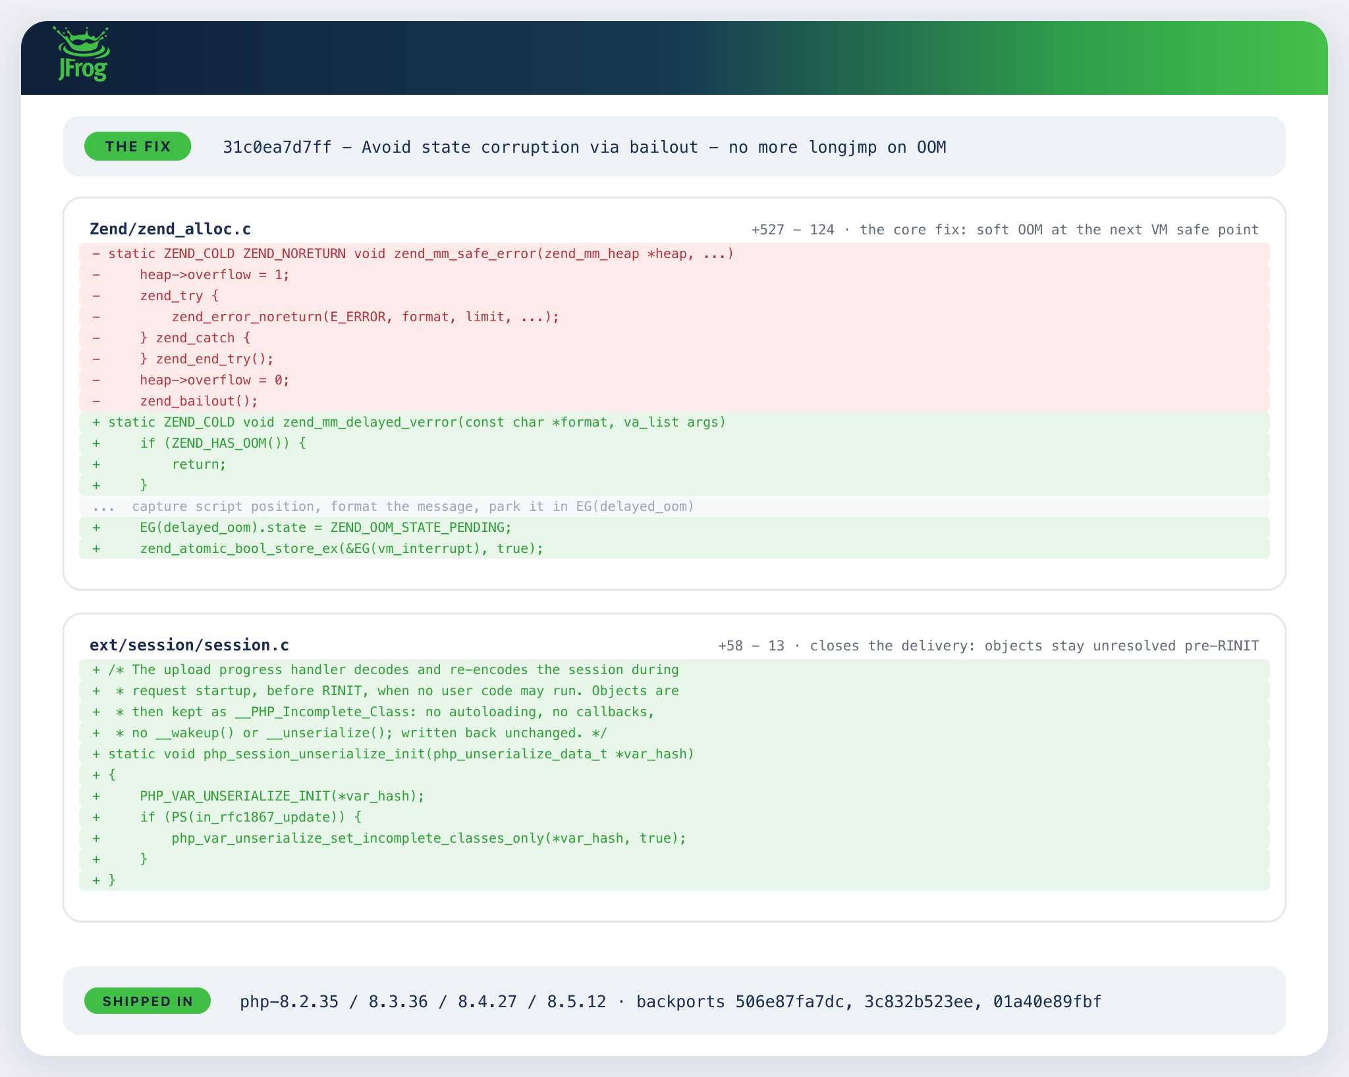Click added line 'zend_atomic_bool_store_ex(&EG(vm_interrupt), true);'
This screenshot has height=1077, width=1349.
[x=674, y=548]
